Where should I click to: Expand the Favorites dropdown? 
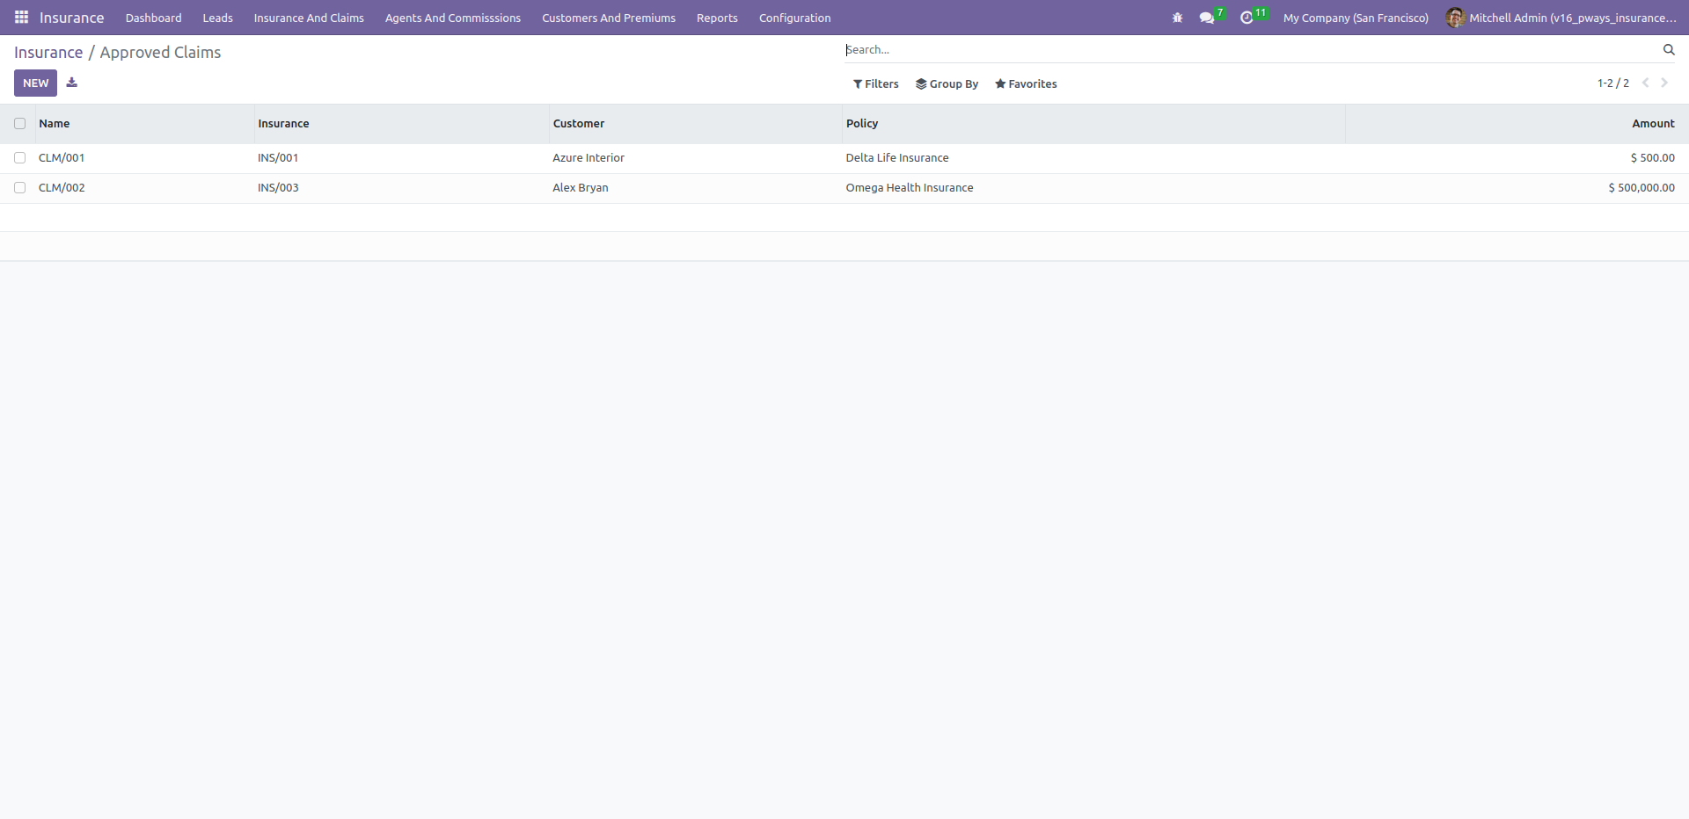tap(1026, 84)
